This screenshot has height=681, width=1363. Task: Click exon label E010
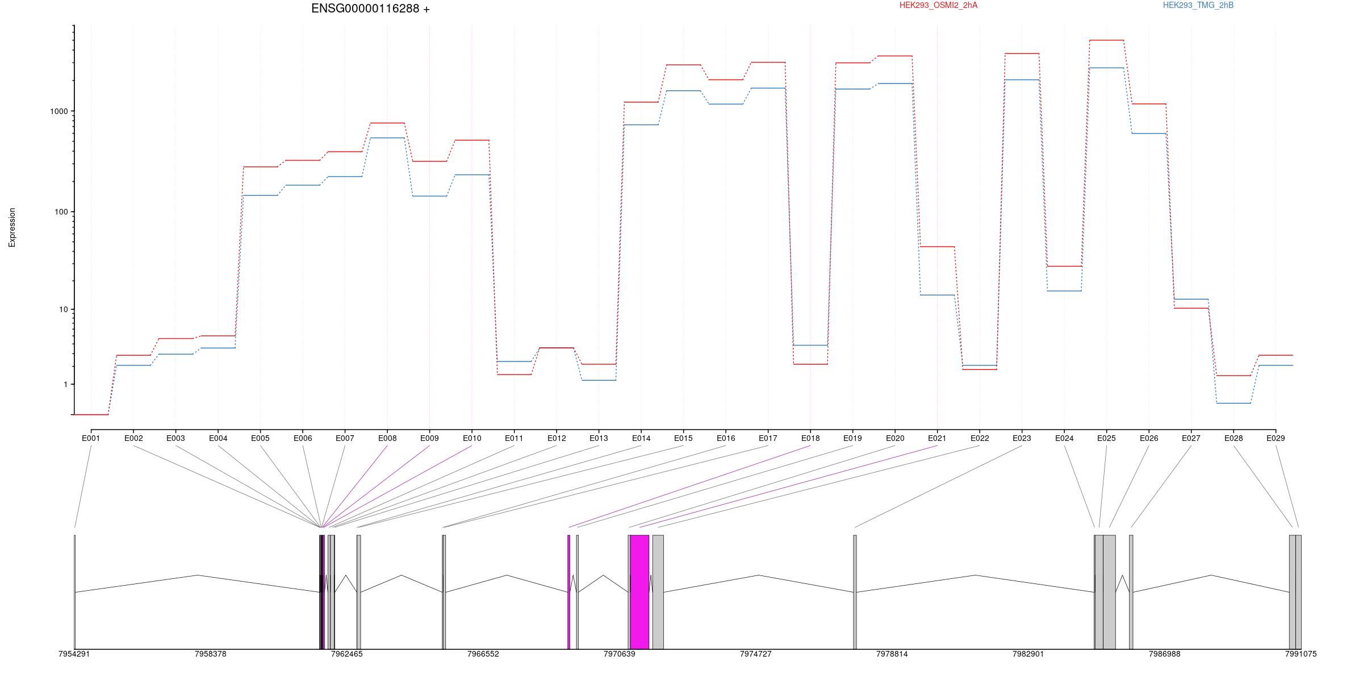pyautogui.click(x=472, y=438)
